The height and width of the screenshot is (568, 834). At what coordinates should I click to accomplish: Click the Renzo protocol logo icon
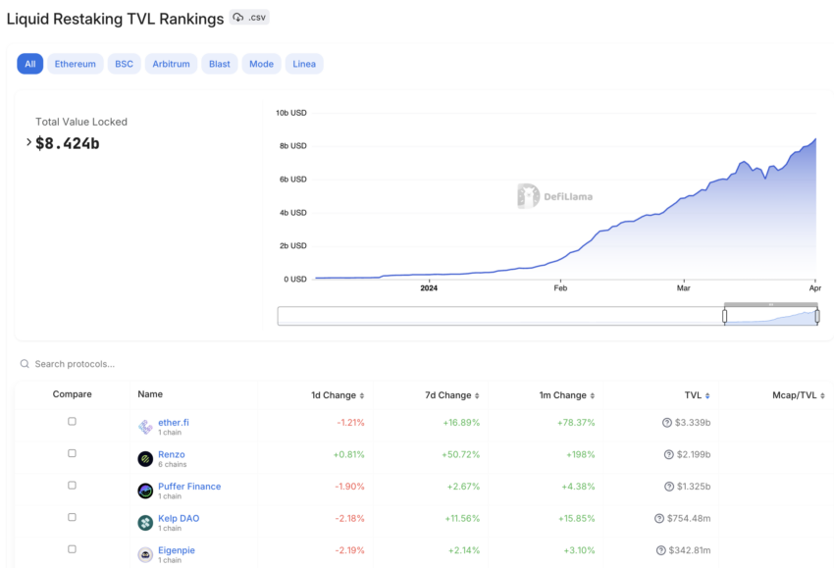tap(145, 458)
